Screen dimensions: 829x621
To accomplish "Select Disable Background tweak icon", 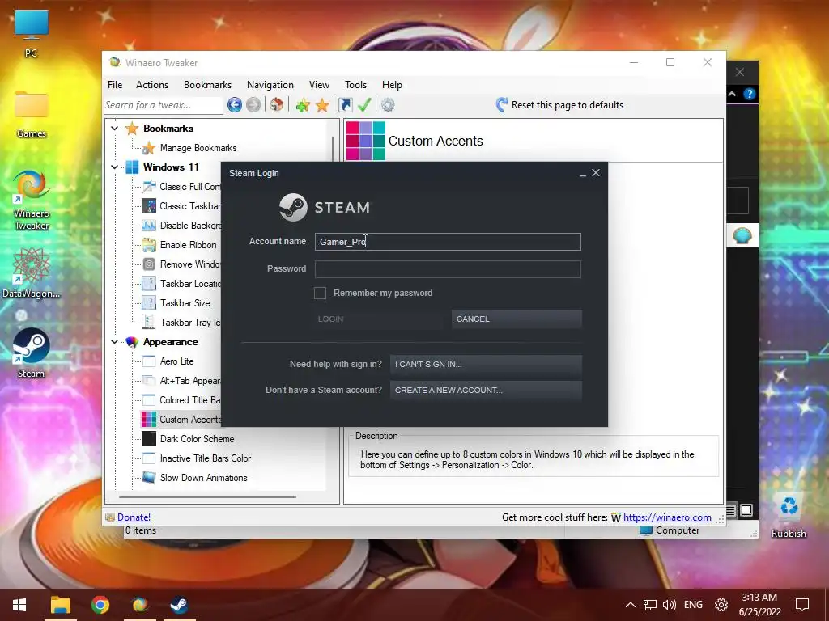I will [149, 226].
